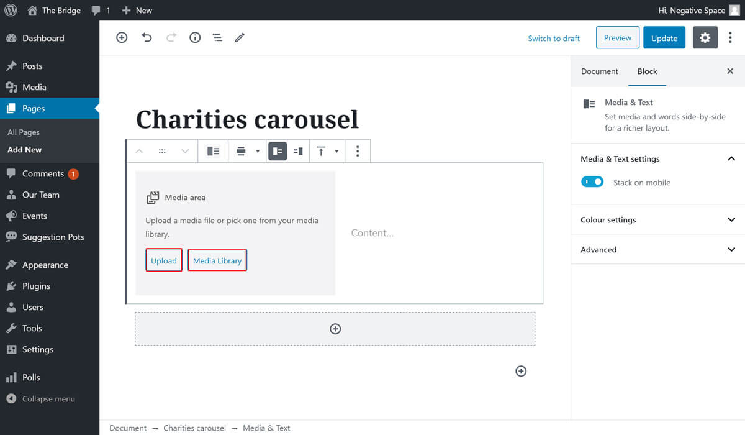Open block navigation list icon
The height and width of the screenshot is (435, 745).
217,38
